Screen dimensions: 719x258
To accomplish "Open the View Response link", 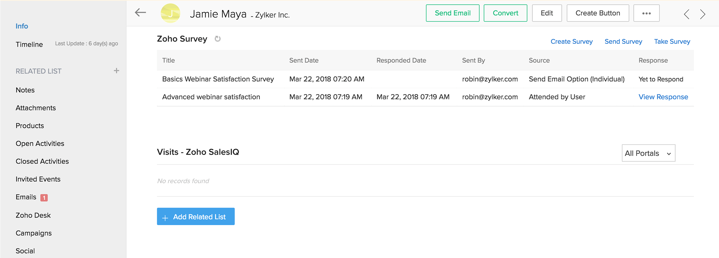I will pos(663,97).
